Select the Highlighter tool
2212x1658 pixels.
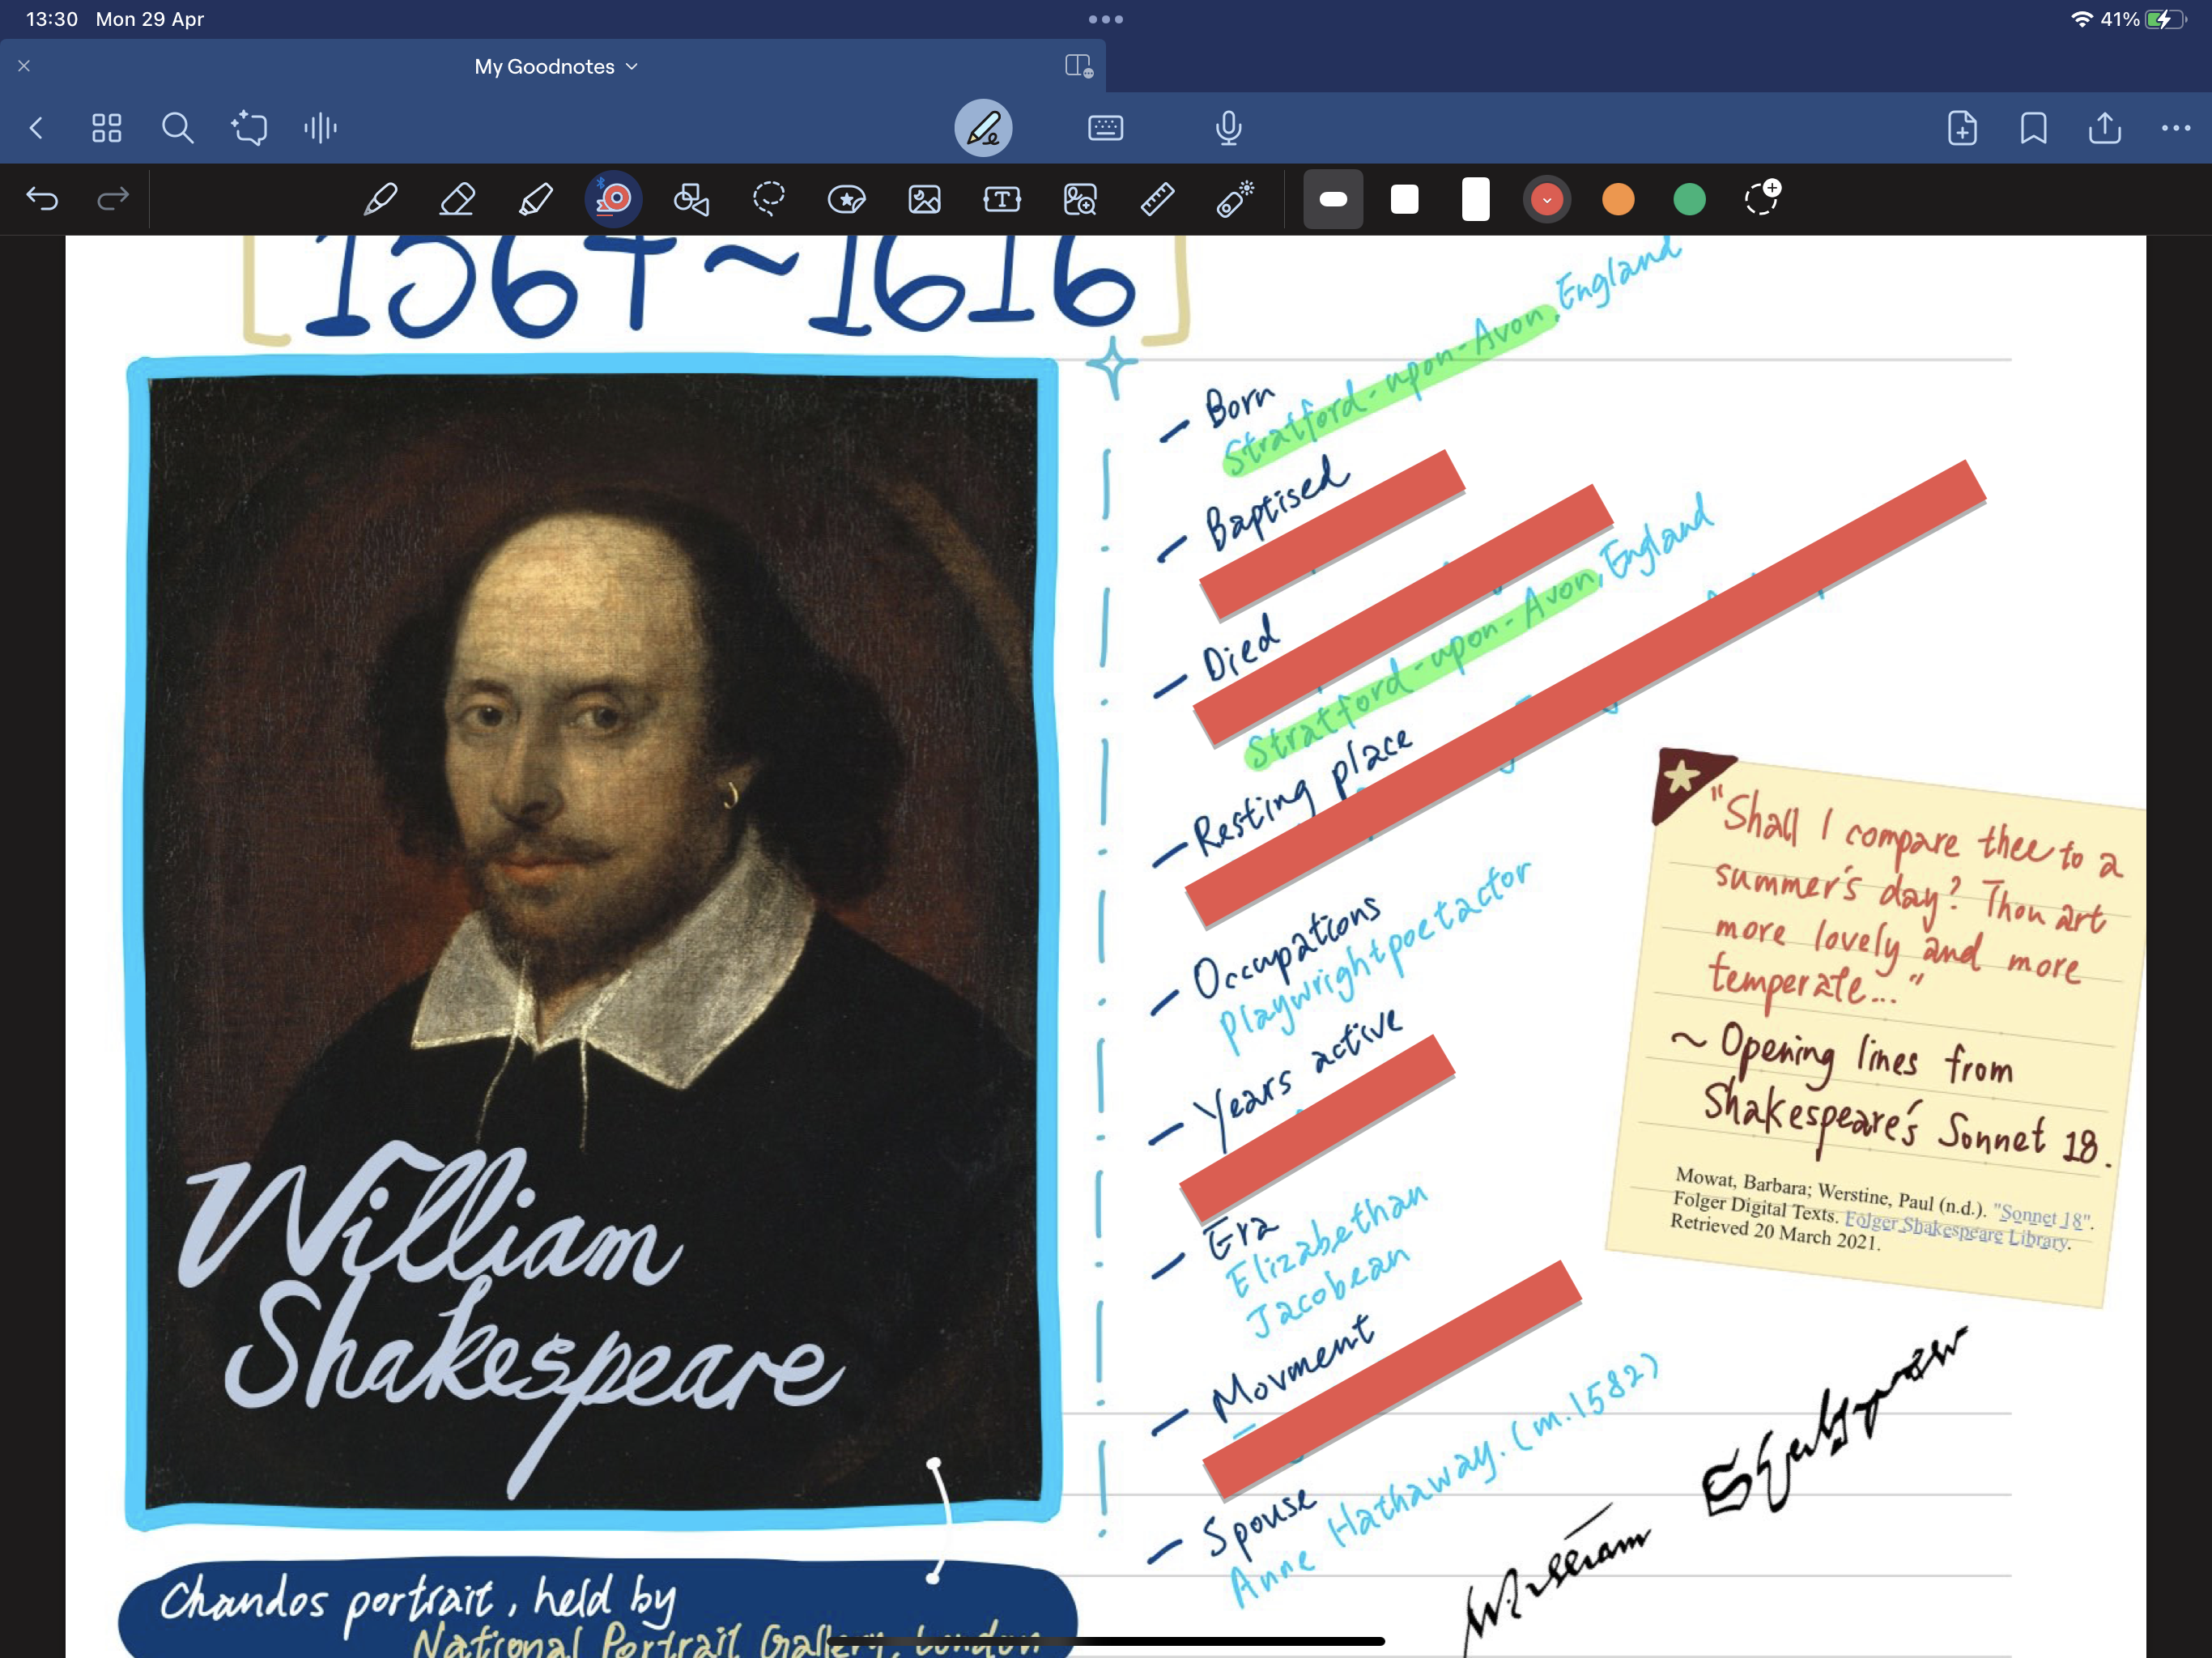click(535, 199)
